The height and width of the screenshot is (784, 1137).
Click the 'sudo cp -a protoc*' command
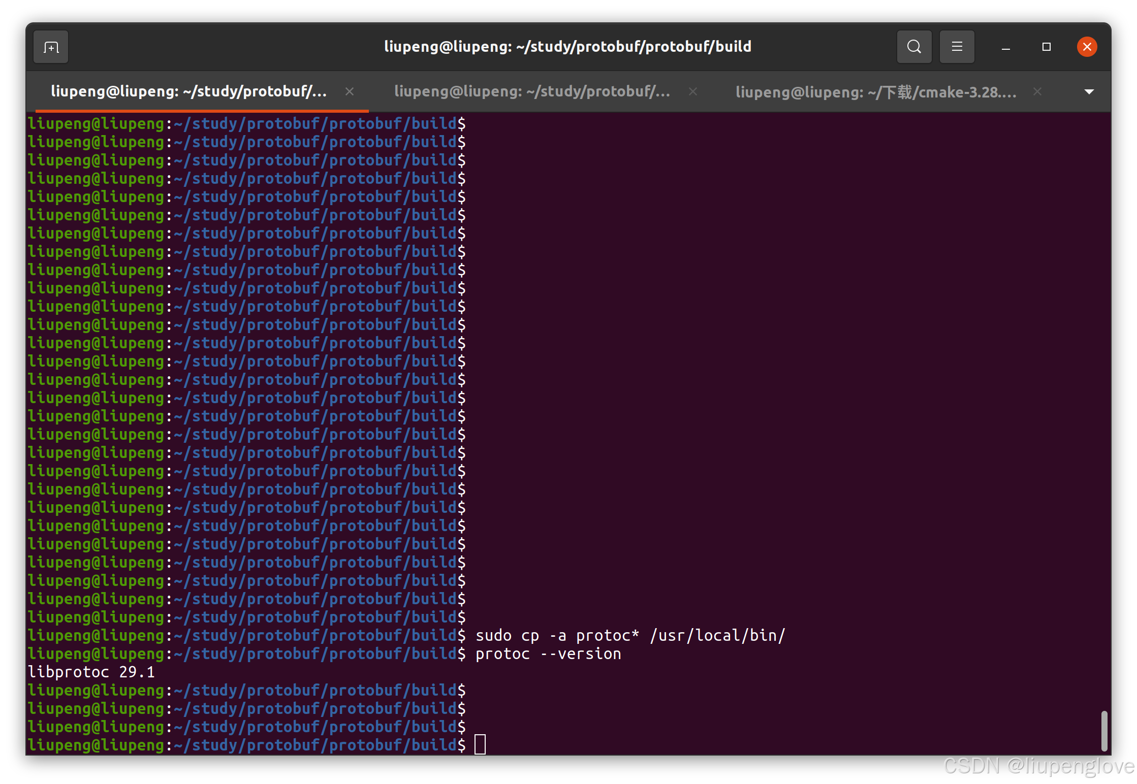(x=557, y=635)
